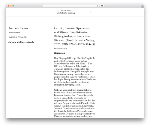Open the 'Neu erschienen:' heading link
Image resolution: width=150 pixels, height=127 pixels.
[19, 28]
